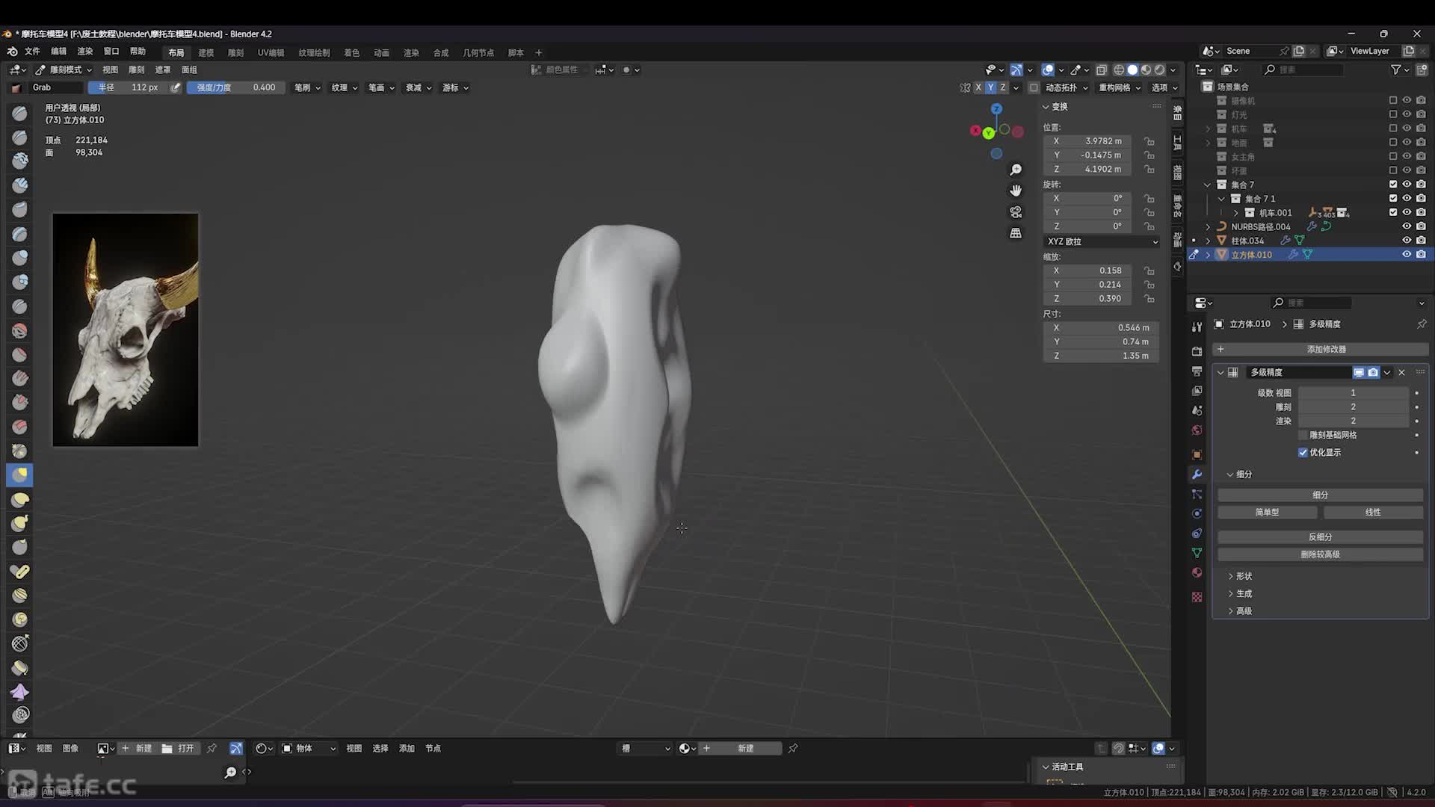This screenshot has height=807, width=1435.
Task: Switch to the 几何节点 workspace tab
Action: tap(478, 53)
